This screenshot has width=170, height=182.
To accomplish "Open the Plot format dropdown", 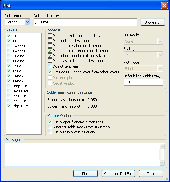I will (18, 22).
